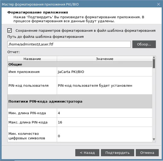Screen dimensions: 163x161
Task: Click the Форматирование приложения heading
Action: (x=38, y=12)
